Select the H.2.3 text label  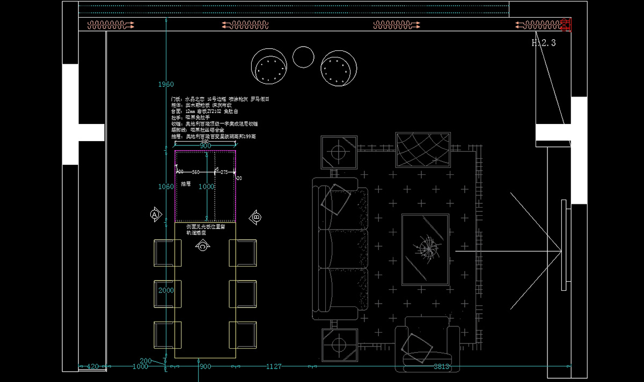pyautogui.click(x=543, y=43)
